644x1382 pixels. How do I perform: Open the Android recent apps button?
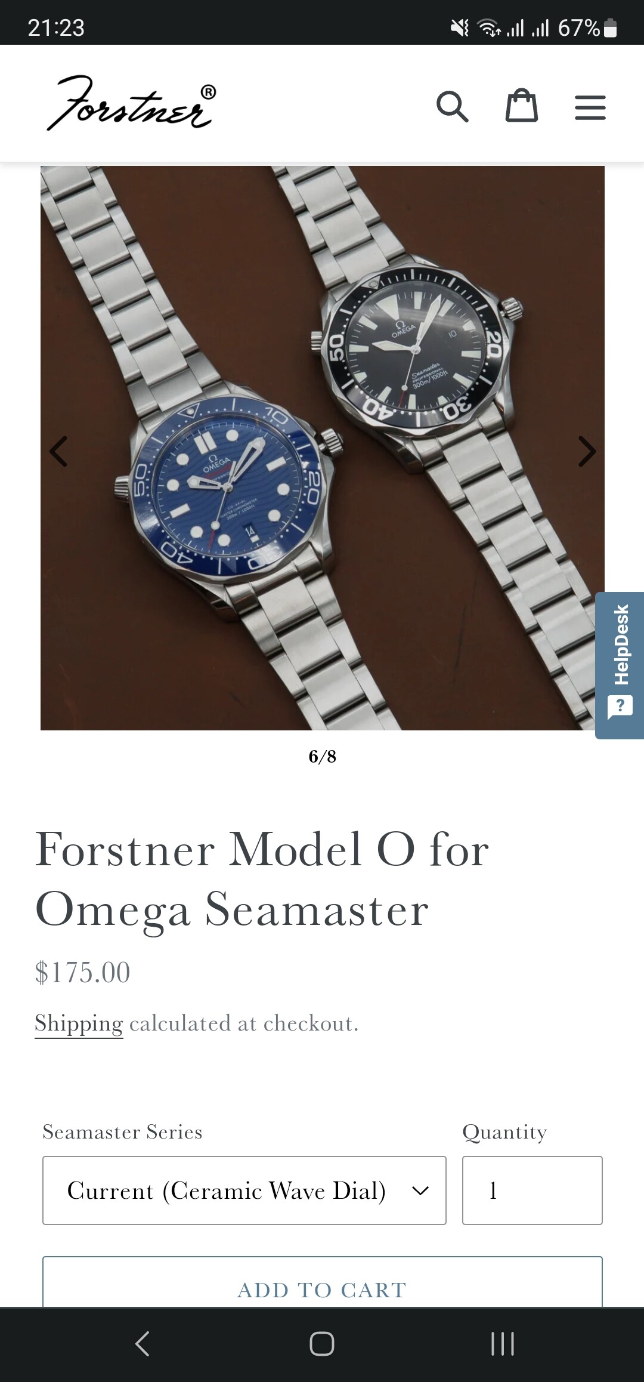(x=502, y=1344)
